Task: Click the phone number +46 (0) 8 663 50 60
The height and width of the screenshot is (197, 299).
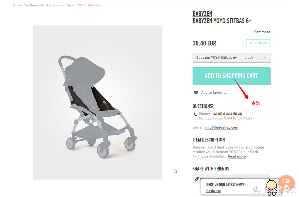Action: coord(226,114)
